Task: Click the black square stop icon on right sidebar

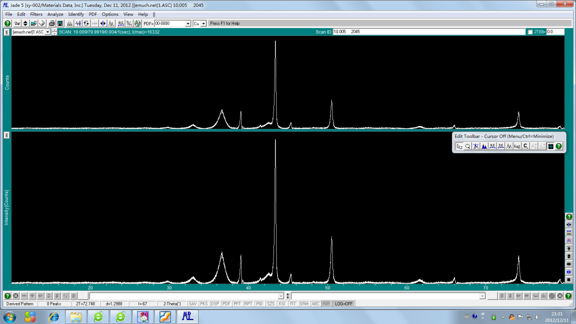Action: coord(569,280)
